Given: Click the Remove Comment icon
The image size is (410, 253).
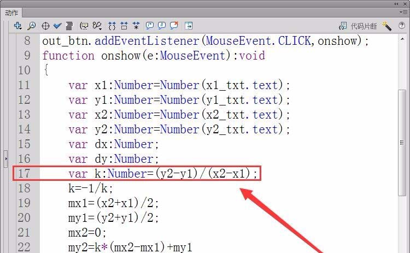Looking at the screenshot, I should (174, 25).
